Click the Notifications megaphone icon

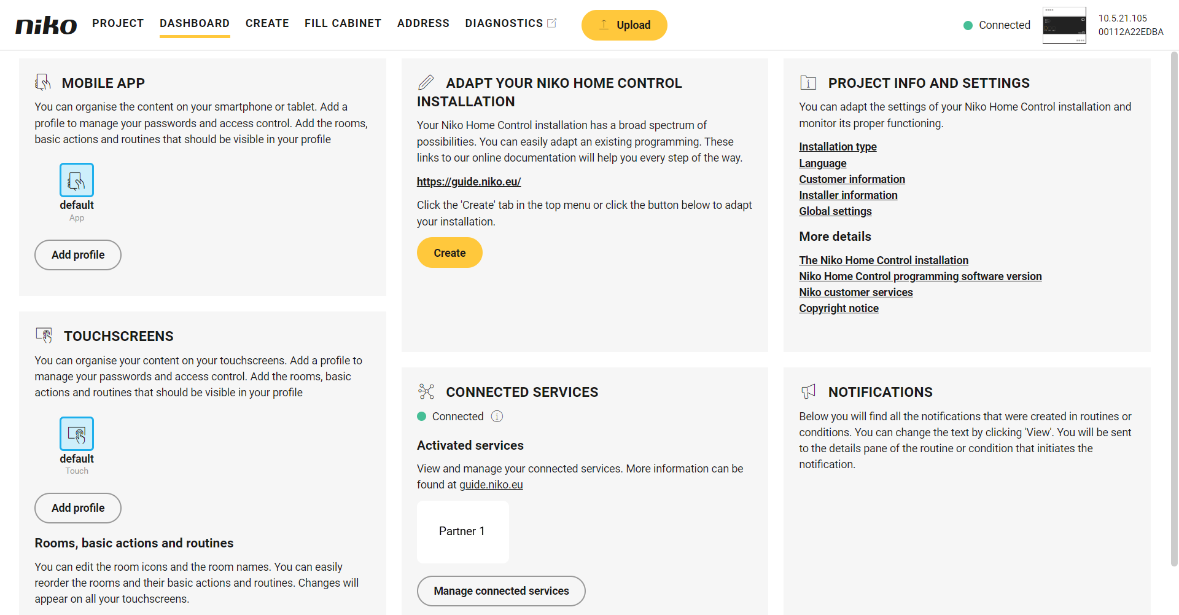[808, 391]
